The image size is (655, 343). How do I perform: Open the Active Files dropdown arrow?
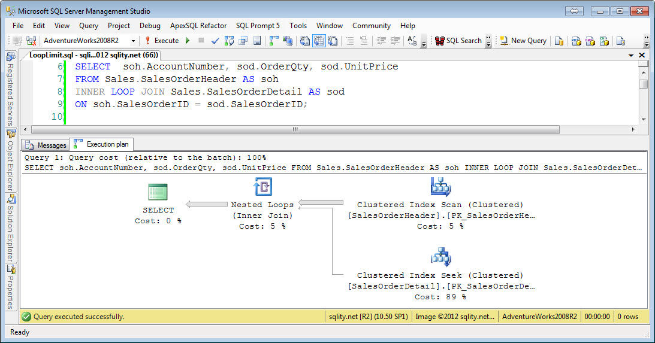[x=631, y=55]
